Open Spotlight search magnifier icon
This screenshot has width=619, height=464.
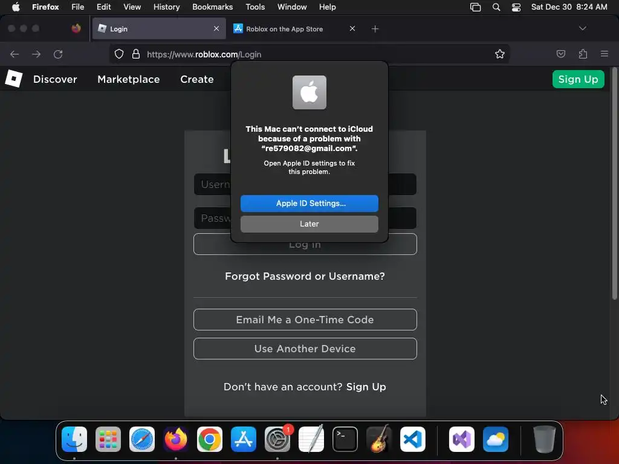[496, 7]
